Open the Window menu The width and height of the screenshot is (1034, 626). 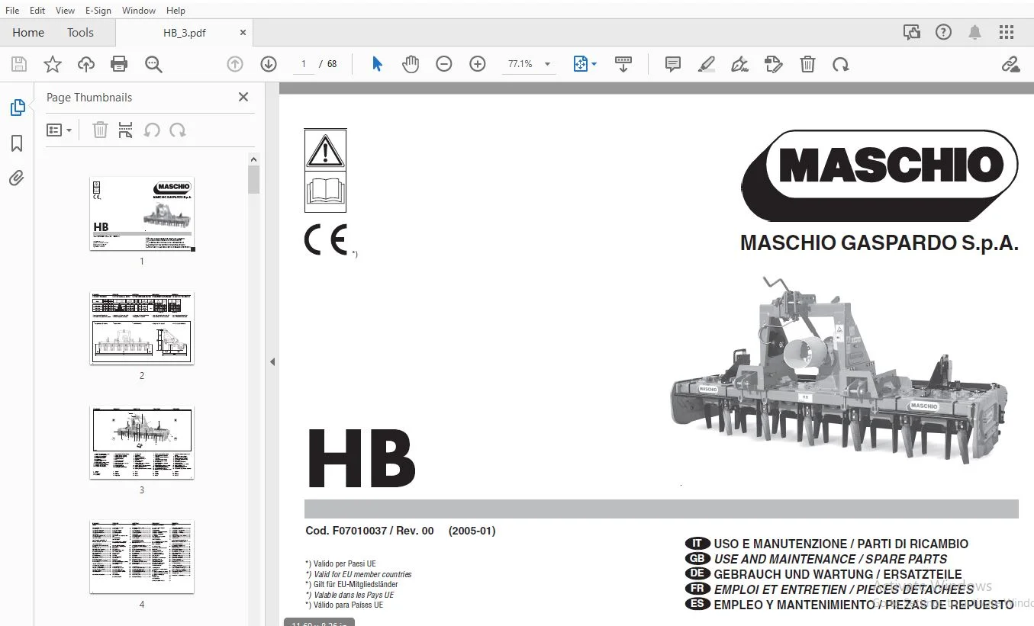tap(139, 11)
